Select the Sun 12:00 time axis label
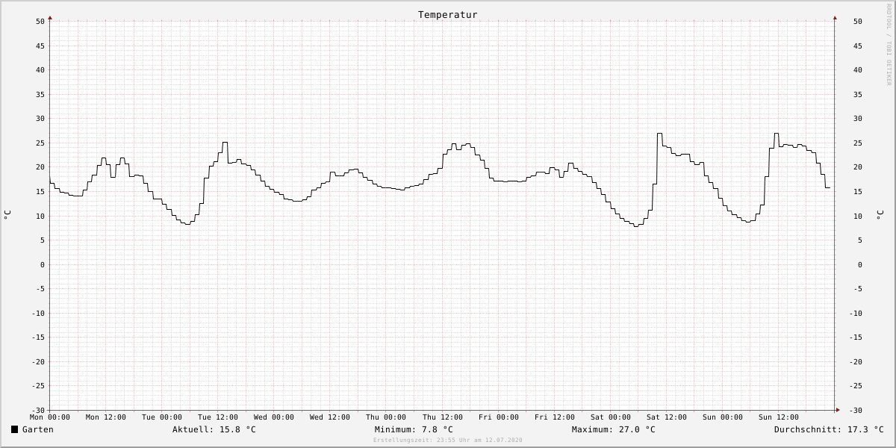Image resolution: width=896 pixels, height=448 pixels. point(779,417)
